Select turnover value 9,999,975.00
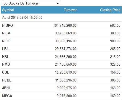The width and height of the screenshot is (122, 100). click(x=67, y=88)
